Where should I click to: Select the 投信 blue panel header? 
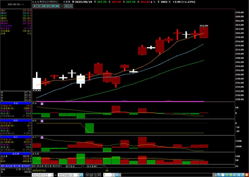16,121
